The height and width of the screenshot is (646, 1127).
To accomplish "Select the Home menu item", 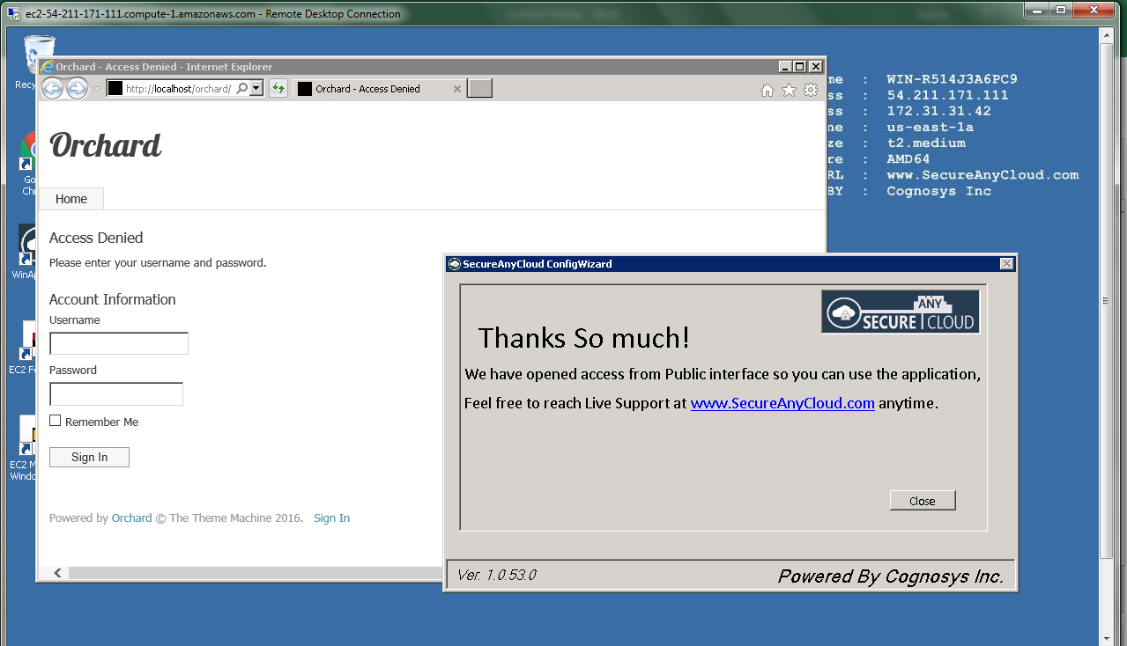I will tap(71, 199).
